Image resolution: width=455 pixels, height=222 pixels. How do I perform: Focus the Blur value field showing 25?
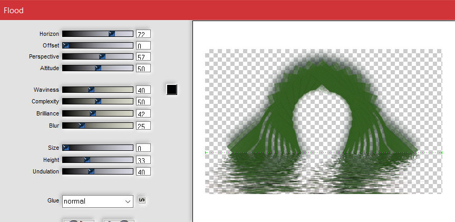click(x=143, y=126)
